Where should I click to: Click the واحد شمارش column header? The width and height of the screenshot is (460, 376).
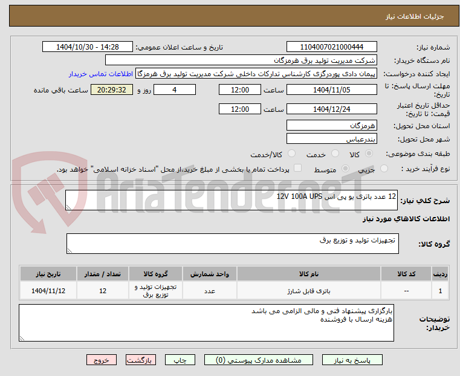click(210, 274)
